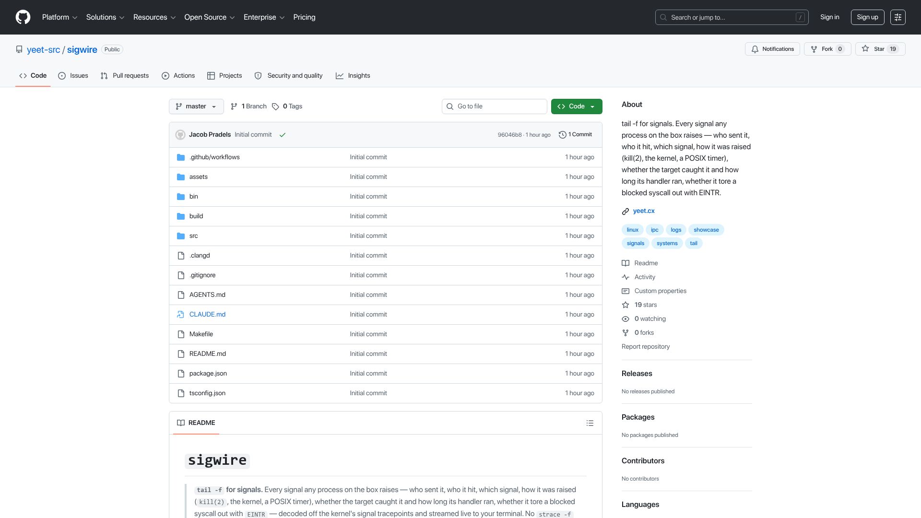Expand the Enterprise menu

click(264, 17)
